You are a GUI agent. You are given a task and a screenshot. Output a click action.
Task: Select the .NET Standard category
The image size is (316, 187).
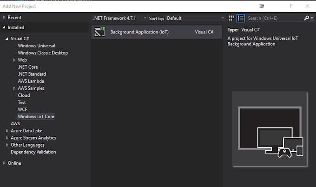pos(32,74)
